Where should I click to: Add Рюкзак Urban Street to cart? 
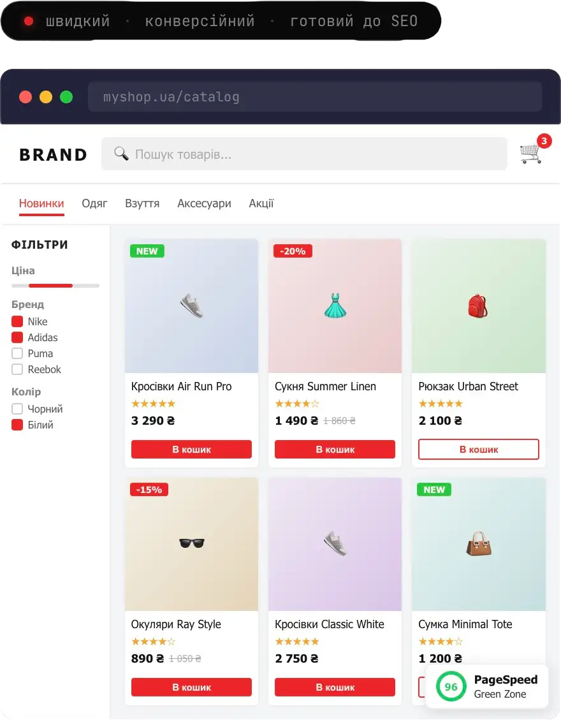478,449
